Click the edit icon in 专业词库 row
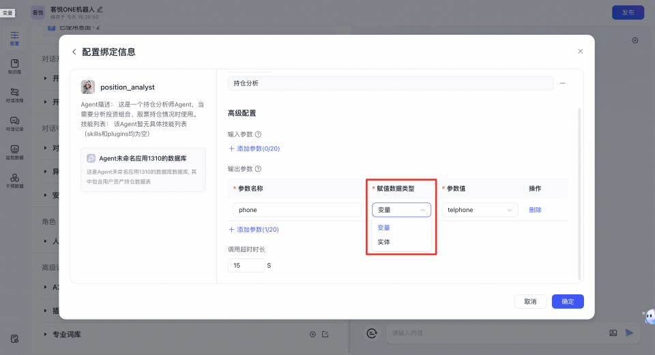655x355 pixels. (x=325, y=334)
